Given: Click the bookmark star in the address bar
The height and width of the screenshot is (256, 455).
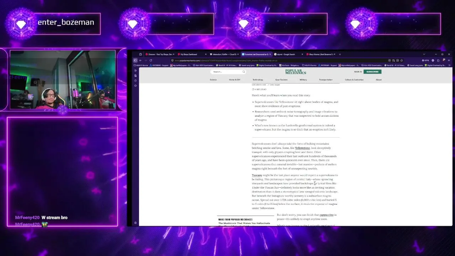Looking at the screenshot, I should 401,60.
